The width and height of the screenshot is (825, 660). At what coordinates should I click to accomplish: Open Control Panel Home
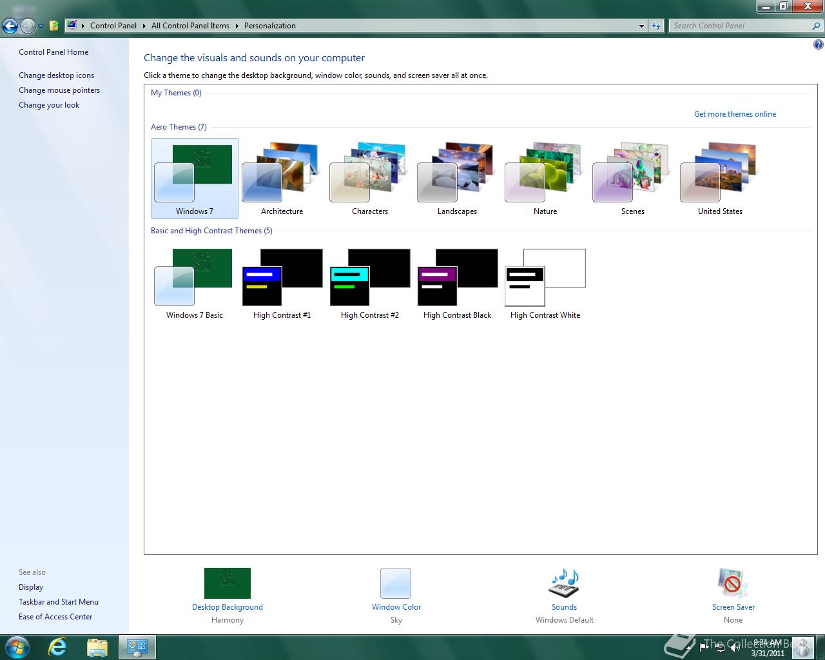(x=53, y=52)
